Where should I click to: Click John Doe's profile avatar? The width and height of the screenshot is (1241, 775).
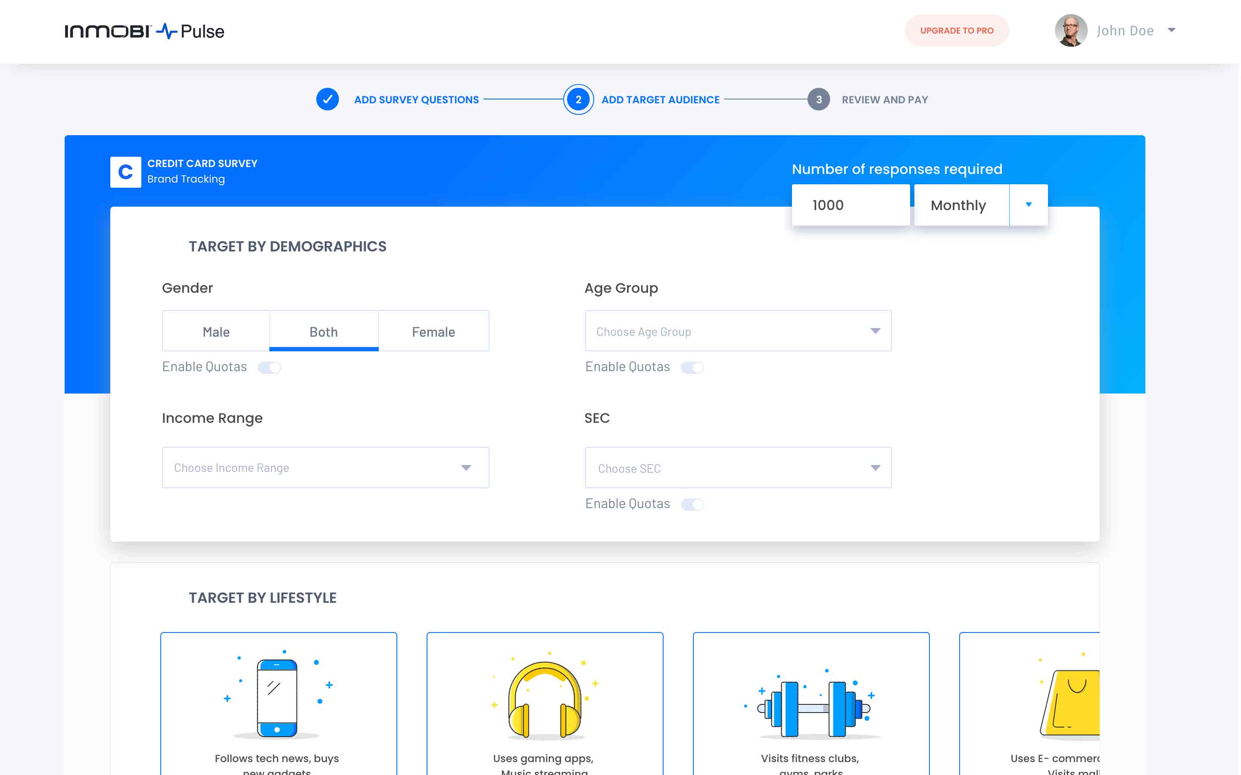click(1070, 30)
